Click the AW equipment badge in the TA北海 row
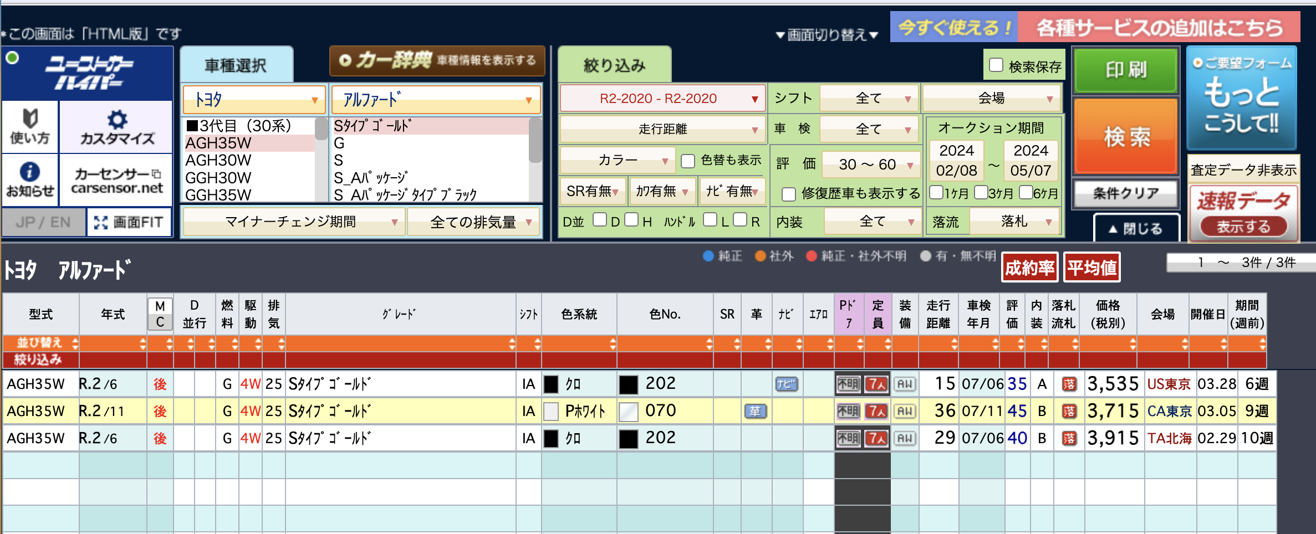This screenshot has width=1316, height=534. pos(905,438)
